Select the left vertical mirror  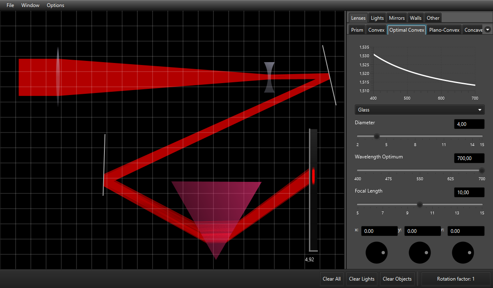[104, 165]
